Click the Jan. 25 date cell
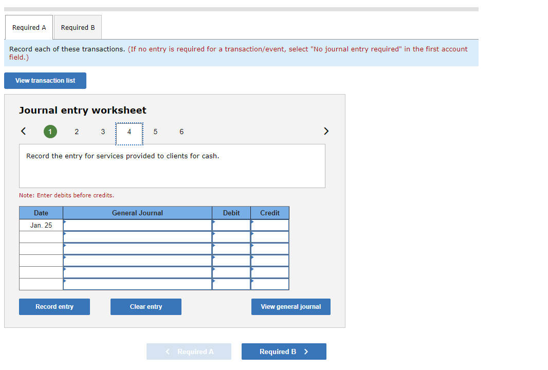Image resolution: width=548 pixels, height=370 pixels. pos(41,225)
